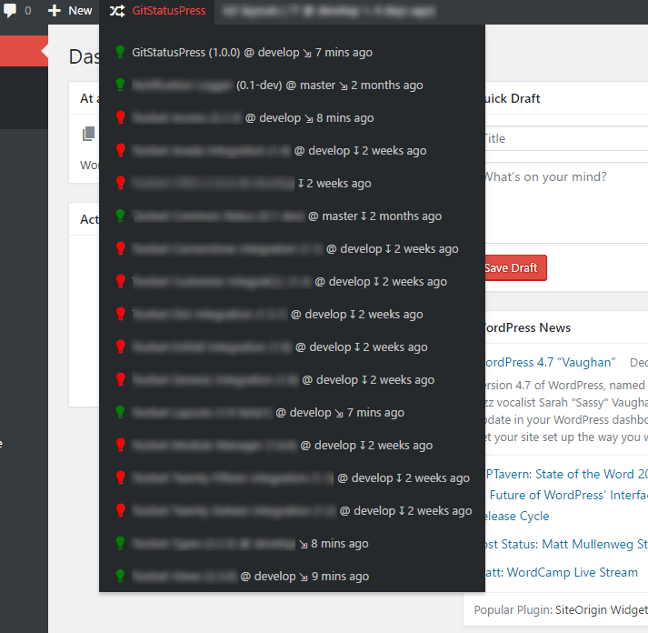Click green bulb on the (0.1-dev) @ master row
Image resolution: width=648 pixels, height=633 pixels.
click(120, 85)
